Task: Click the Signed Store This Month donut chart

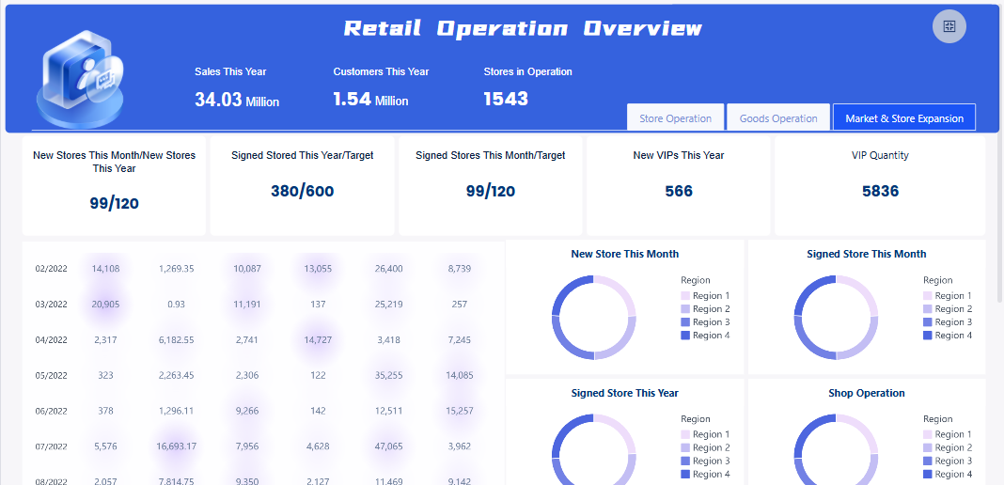Action: 836,318
